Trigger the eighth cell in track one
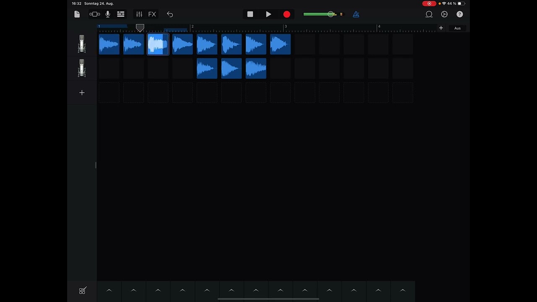537x302 pixels. pos(280,44)
